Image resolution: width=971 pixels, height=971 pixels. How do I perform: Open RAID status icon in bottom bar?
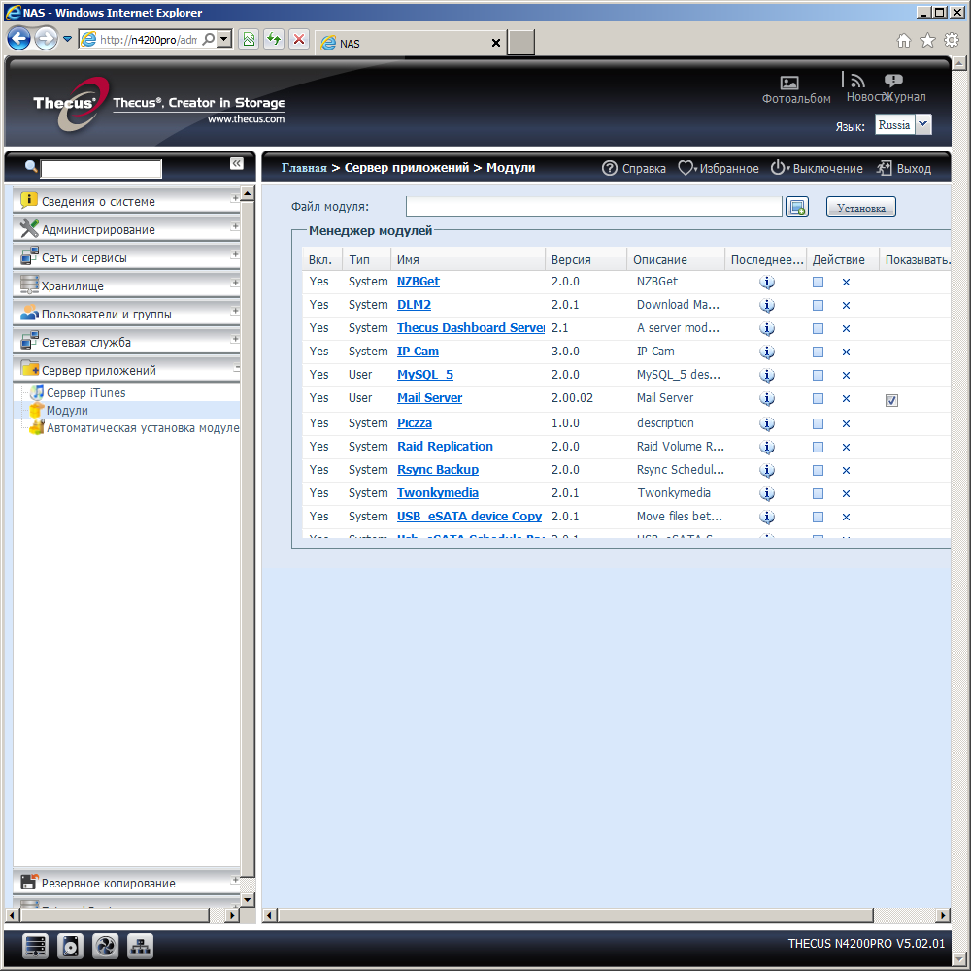(x=35, y=946)
